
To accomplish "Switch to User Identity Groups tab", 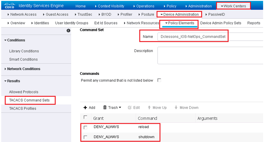I will click(x=72, y=23).
